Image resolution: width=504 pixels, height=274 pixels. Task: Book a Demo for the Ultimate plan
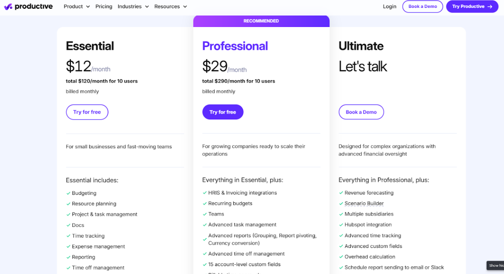pyautogui.click(x=361, y=112)
